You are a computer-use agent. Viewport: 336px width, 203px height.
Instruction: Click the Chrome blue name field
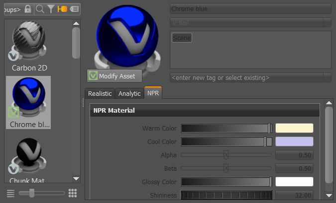point(250,9)
